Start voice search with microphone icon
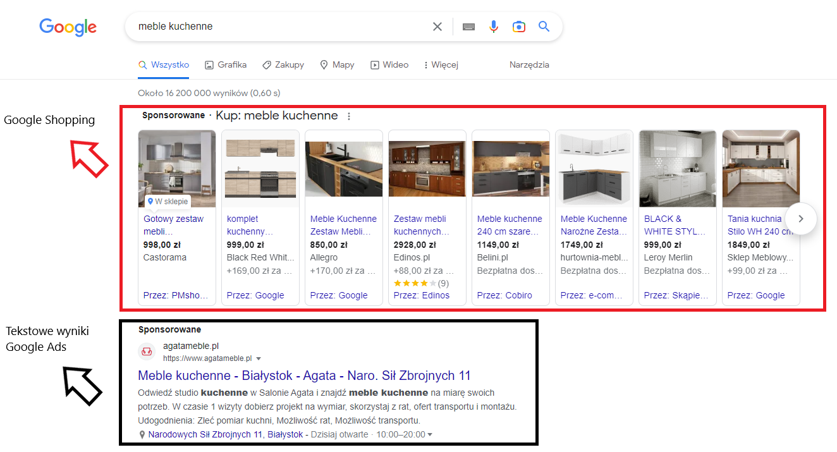This screenshot has height=452, width=837. [x=494, y=27]
